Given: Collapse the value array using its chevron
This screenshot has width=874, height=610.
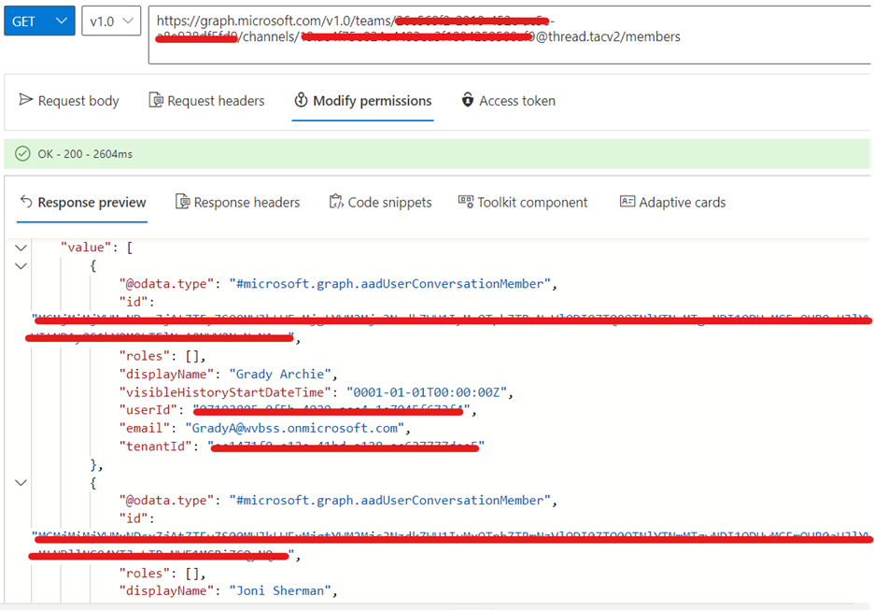Looking at the screenshot, I should pyautogui.click(x=21, y=247).
